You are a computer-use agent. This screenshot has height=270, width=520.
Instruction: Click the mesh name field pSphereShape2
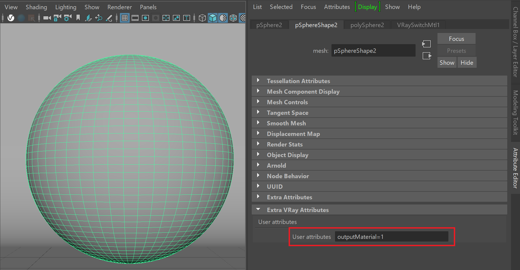tap(373, 51)
